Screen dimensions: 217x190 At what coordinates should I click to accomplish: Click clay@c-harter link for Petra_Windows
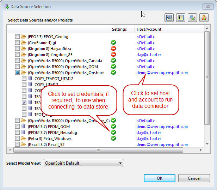pyautogui.click(x=149, y=139)
